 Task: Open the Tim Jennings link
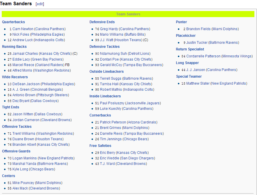pyautogui.click(x=111, y=139)
